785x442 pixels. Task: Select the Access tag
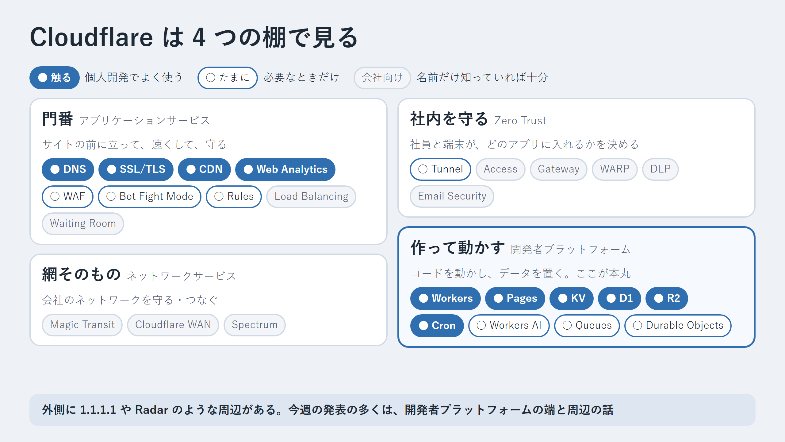(500, 169)
